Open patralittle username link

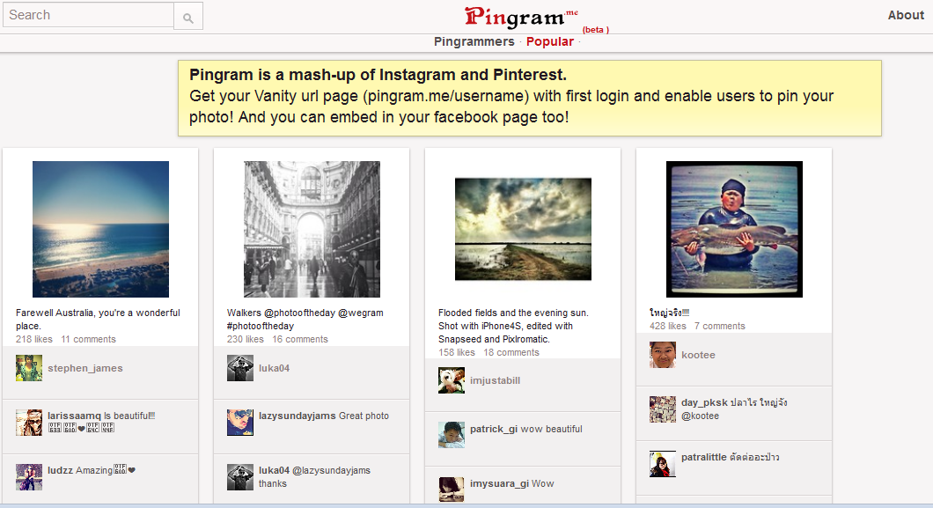tap(704, 458)
